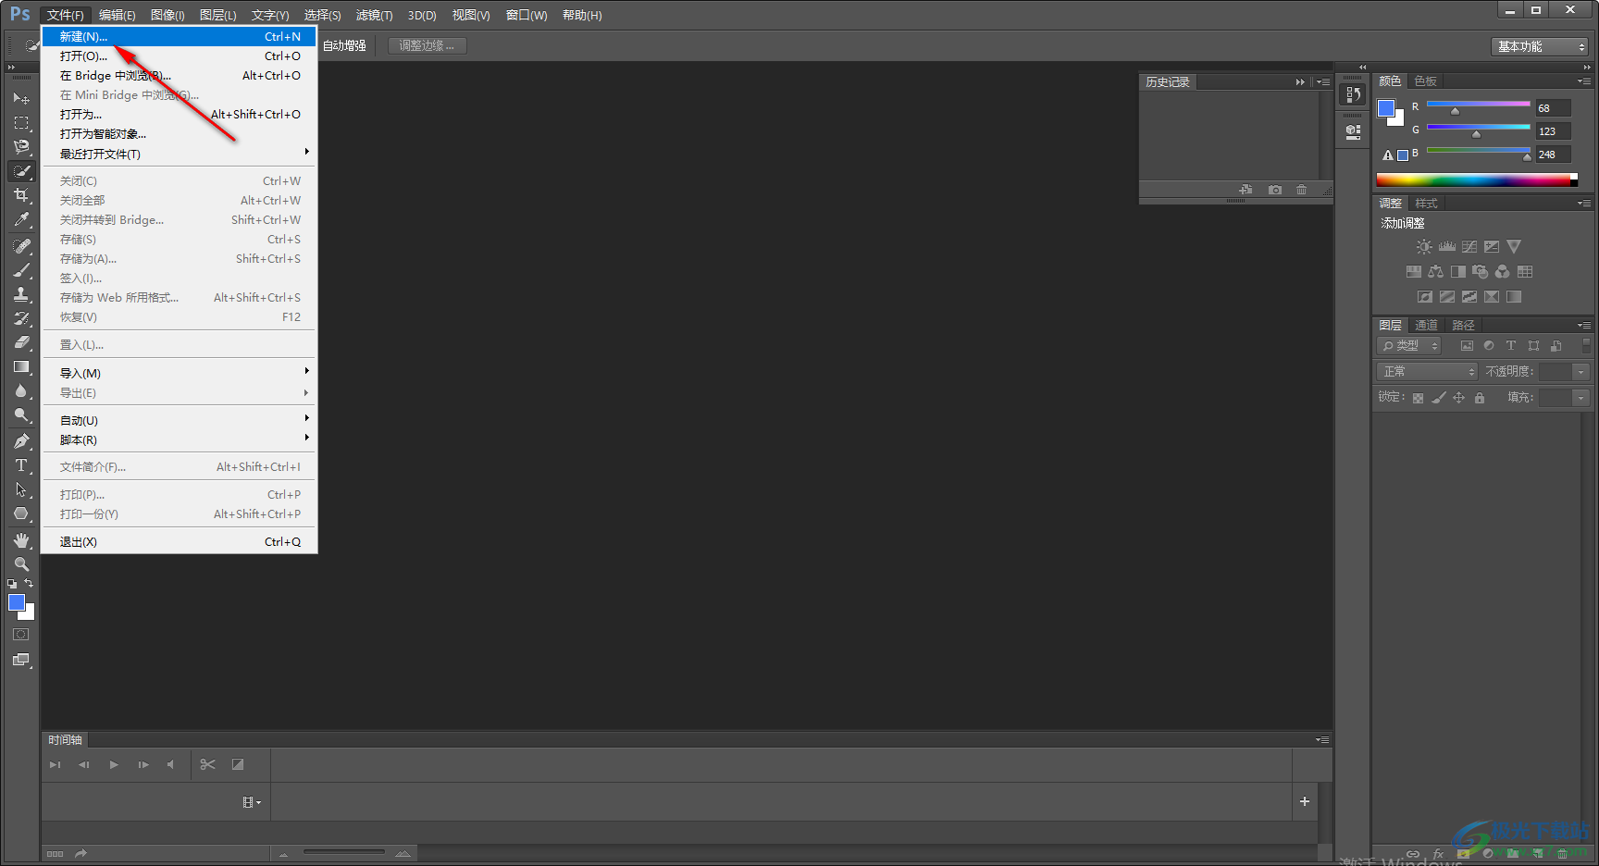
Task: Delete current state in History panel
Action: coord(1302,190)
